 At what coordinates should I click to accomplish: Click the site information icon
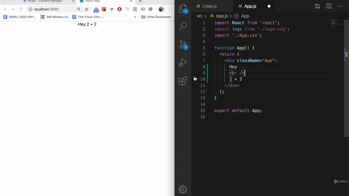31,9
